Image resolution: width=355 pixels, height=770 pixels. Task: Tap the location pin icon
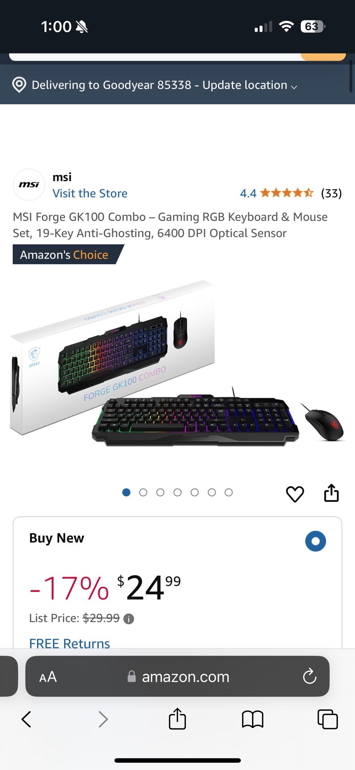19,85
